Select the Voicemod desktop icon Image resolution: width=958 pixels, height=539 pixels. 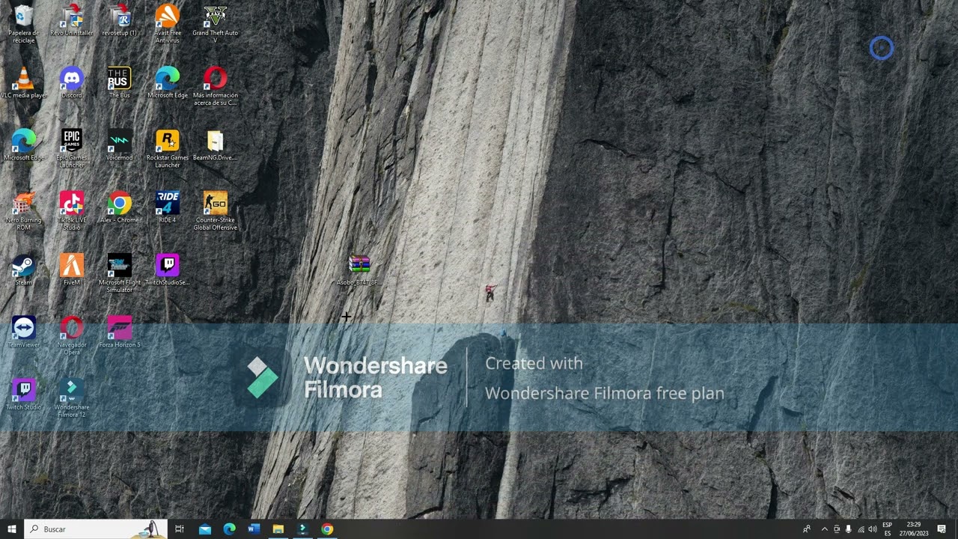tap(120, 145)
